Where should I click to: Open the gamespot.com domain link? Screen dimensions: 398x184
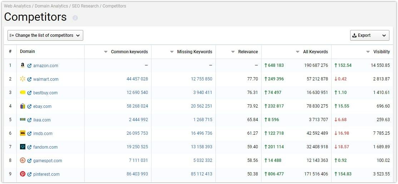[x=48, y=161]
